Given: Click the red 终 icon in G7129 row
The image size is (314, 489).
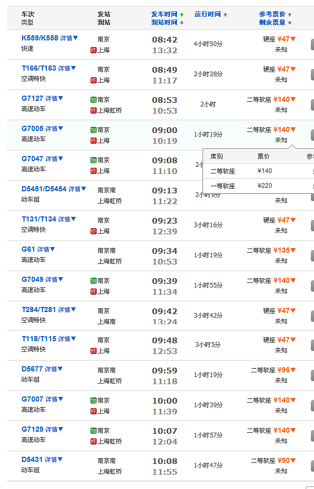Looking at the screenshot, I should [93, 441].
